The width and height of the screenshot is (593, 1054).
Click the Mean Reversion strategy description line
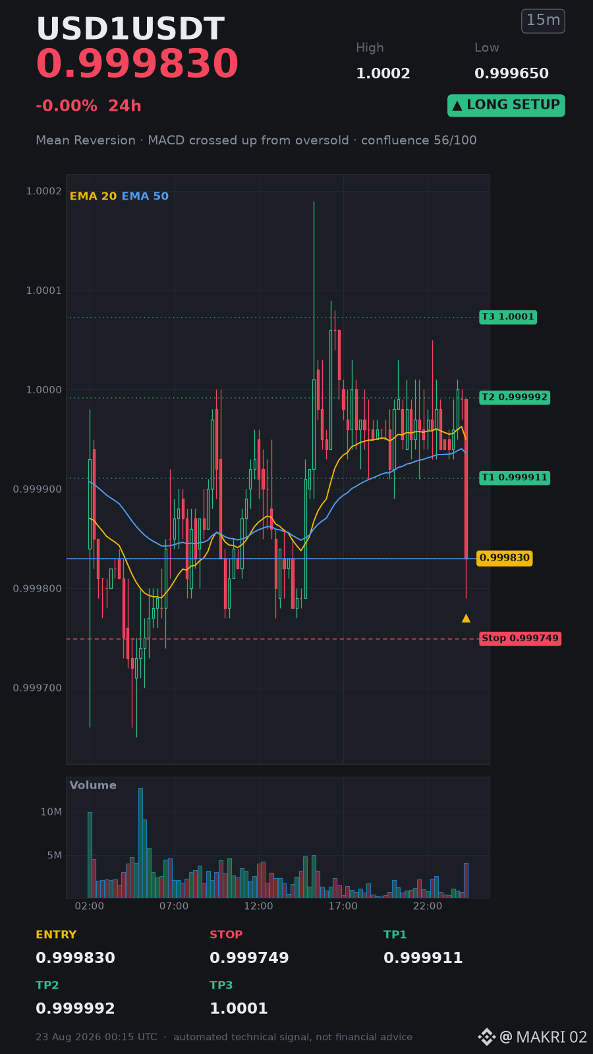[x=256, y=140]
